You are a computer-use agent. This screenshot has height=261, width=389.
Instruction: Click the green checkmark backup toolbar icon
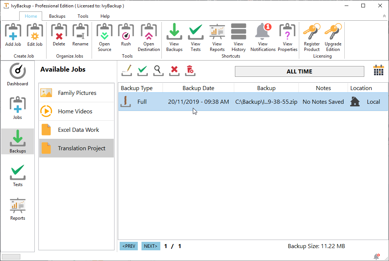pyautogui.click(x=143, y=71)
